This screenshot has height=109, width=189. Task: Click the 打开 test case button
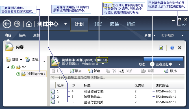[58, 71]
